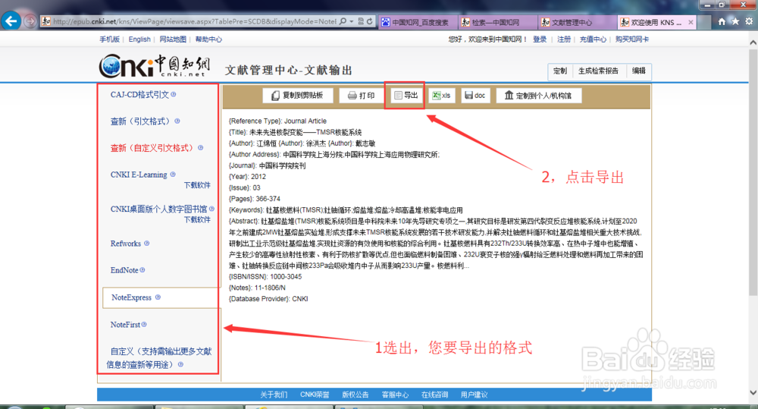Click the search magnifier in address bar
Viewport: 758px width, 409px height.
(x=343, y=21)
